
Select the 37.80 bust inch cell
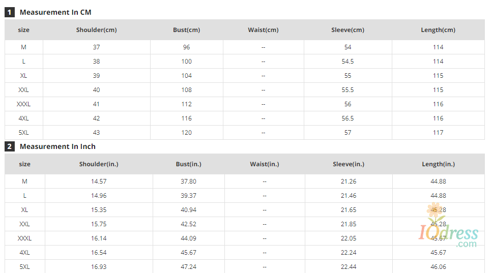[x=188, y=181]
